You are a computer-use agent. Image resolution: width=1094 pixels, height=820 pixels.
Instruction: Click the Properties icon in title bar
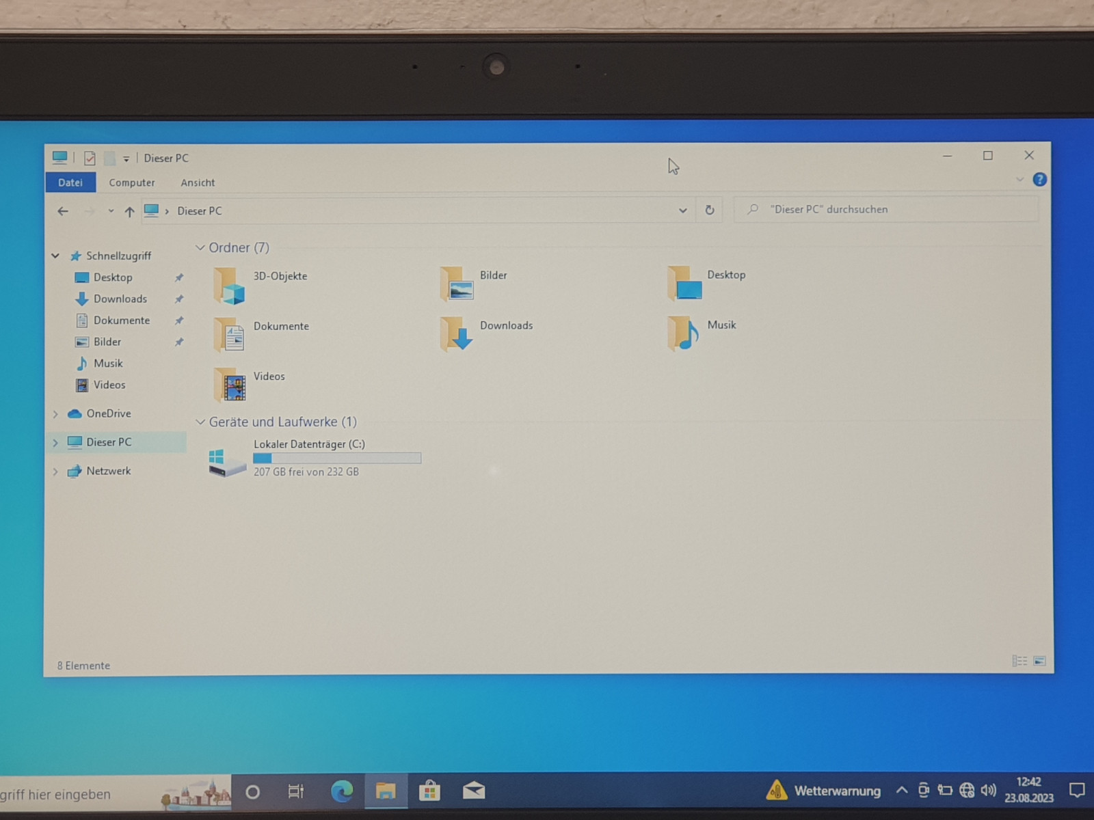click(x=90, y=159)
